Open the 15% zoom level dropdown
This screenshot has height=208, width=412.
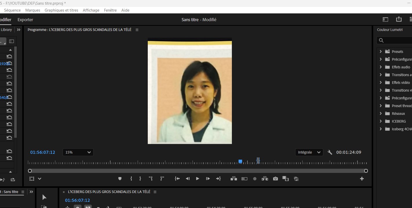tap(78, 152)
